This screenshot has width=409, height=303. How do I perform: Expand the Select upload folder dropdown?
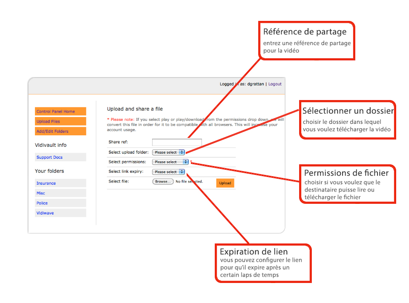point(169,152)
